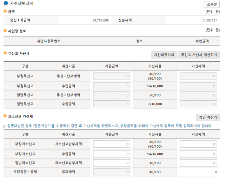Click the orange bullet icon next to 금액
The height and width of the screenshot is (181, 226).
[5, 11]
